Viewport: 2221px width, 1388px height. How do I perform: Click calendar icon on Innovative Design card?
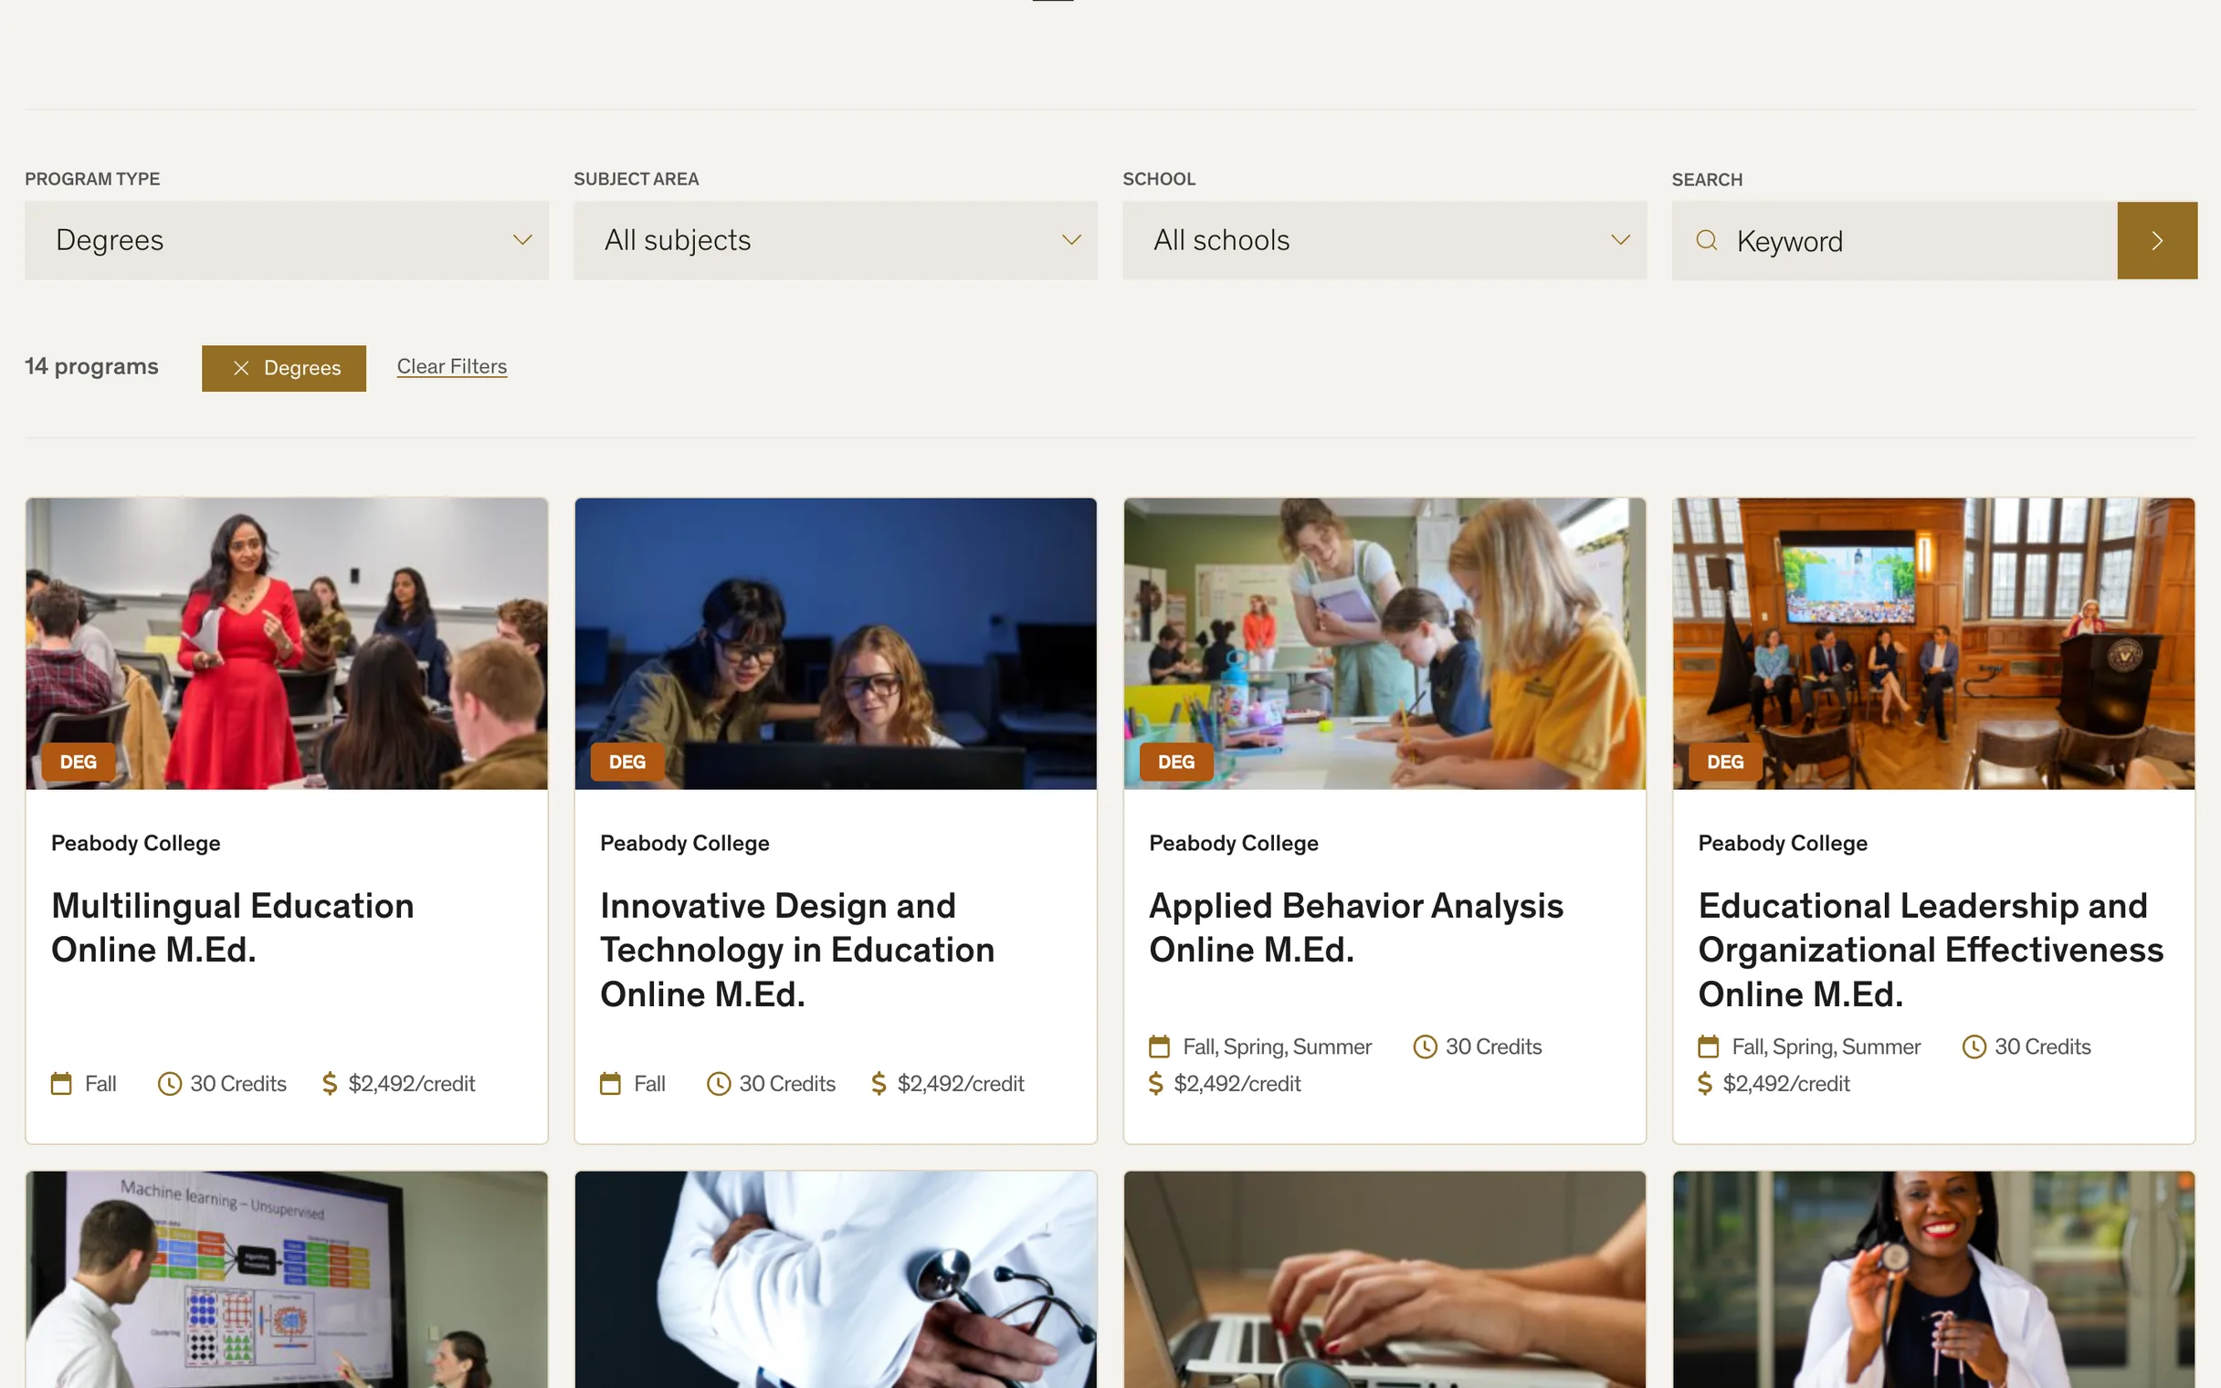point(610,1084)
